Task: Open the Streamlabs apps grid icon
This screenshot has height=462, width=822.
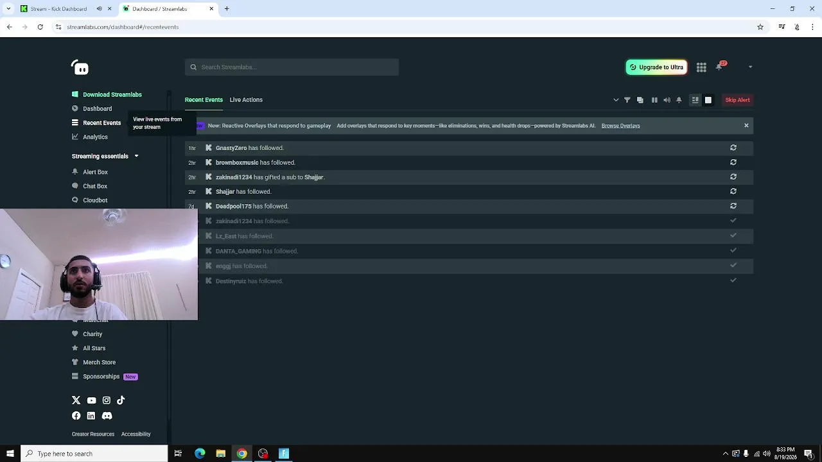Action: 701,67
